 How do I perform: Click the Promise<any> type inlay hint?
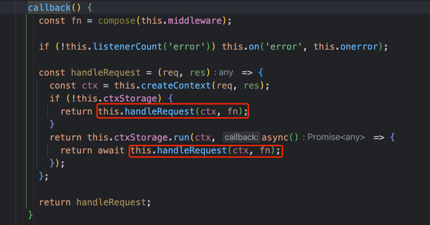336,137
